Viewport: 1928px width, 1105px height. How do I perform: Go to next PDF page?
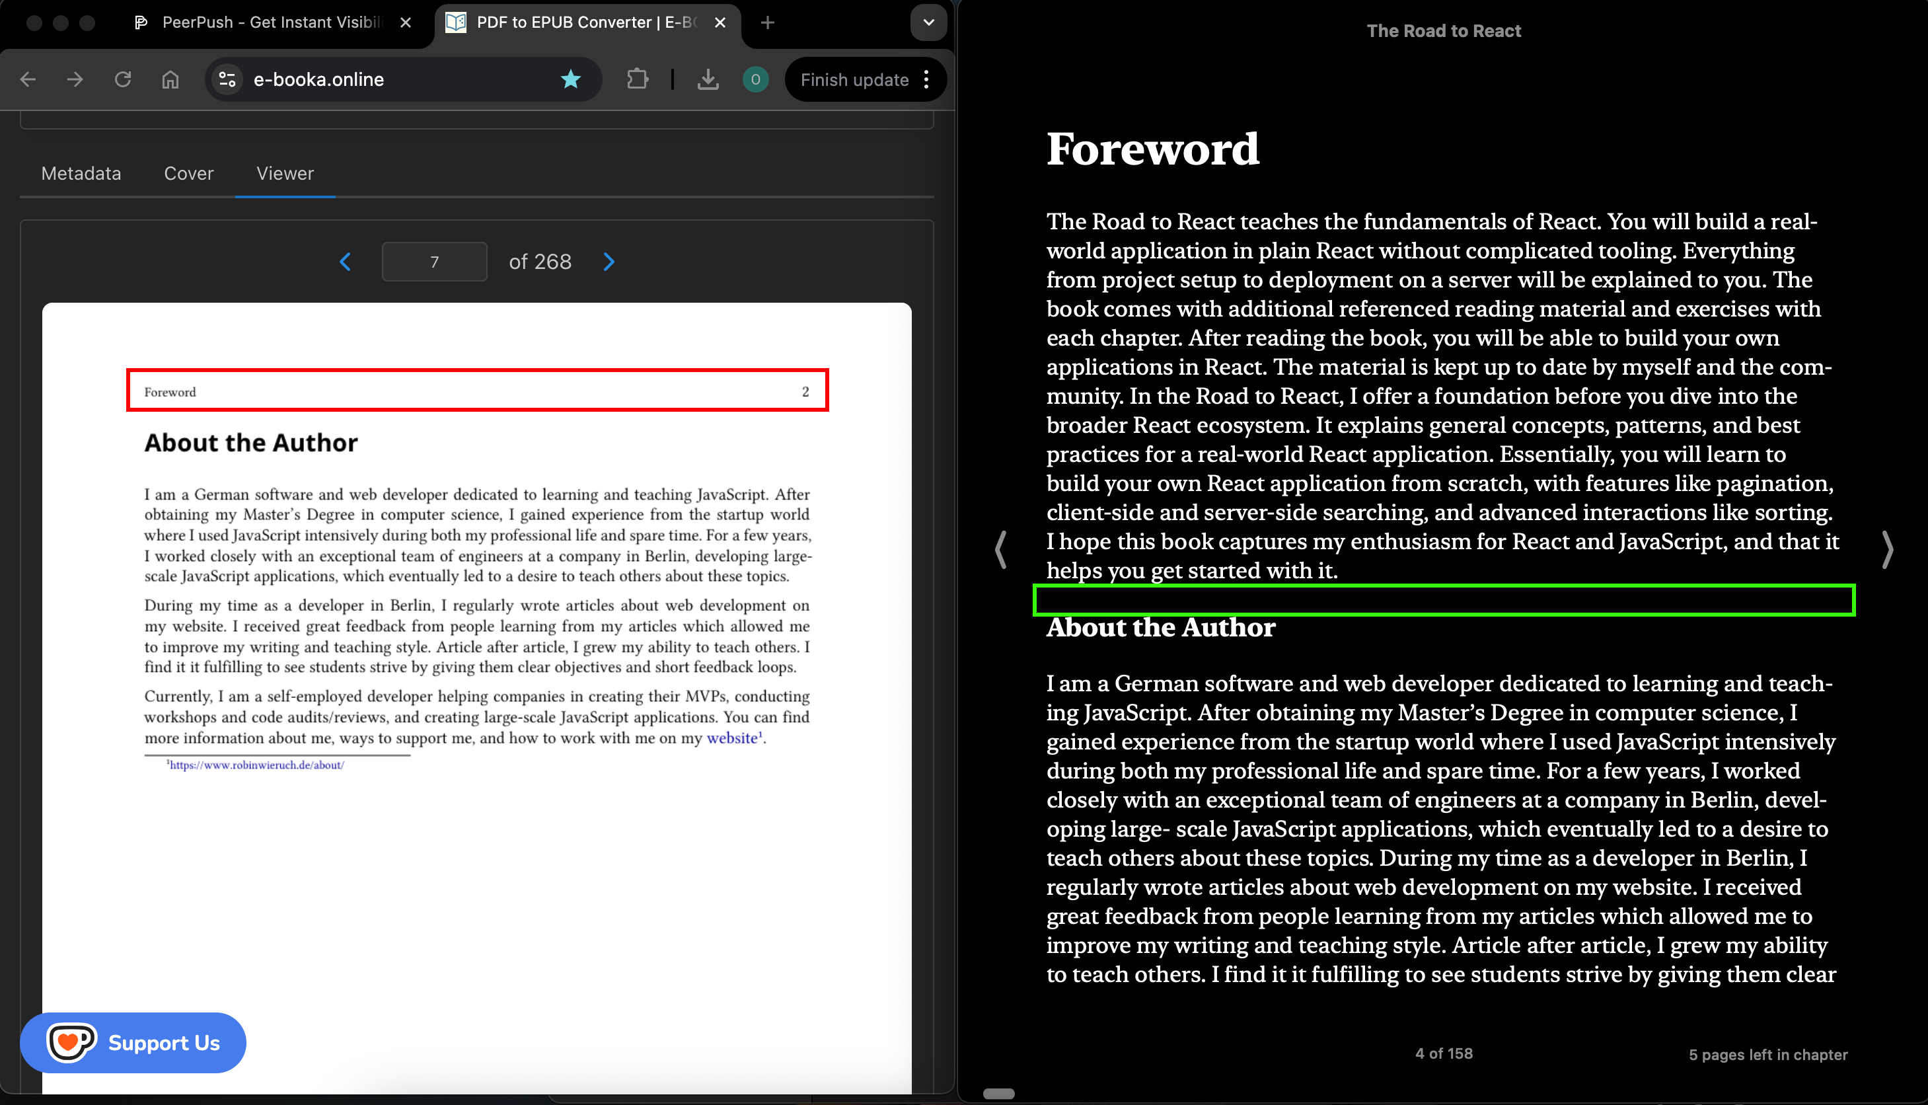(x=609, y=262)
